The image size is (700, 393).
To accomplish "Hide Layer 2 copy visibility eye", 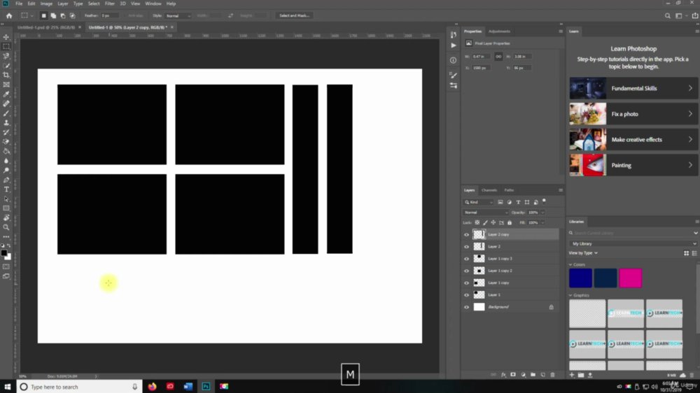I will 466,235.
